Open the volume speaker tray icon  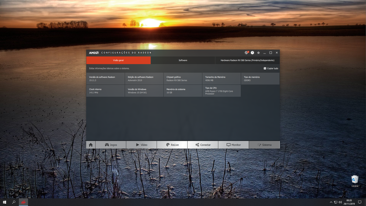click(x=340, y=202)
